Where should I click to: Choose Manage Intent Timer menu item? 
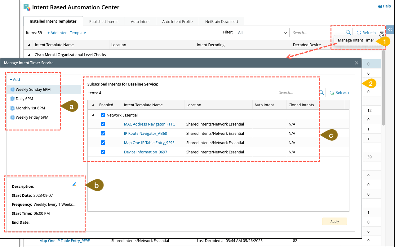click(x=356, y=40)
